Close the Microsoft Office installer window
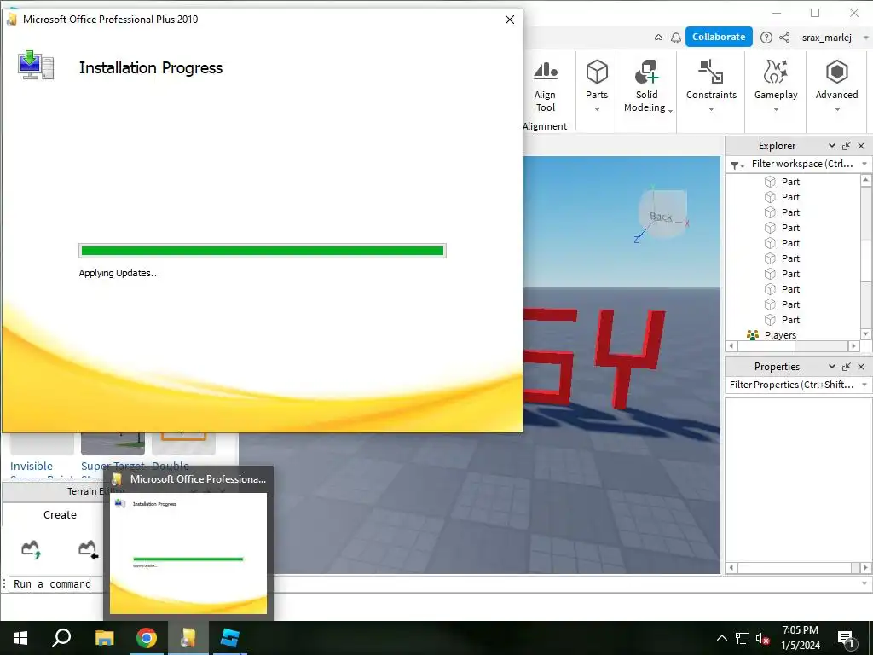The width and height of the screenshot is (873, 655). (x=509, y=20)
